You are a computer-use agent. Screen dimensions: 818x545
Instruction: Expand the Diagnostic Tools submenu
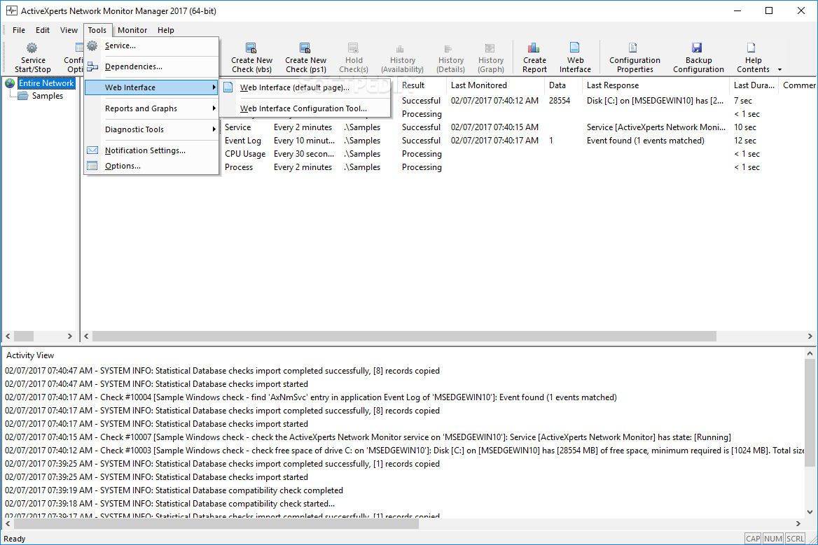click(151, 129)
